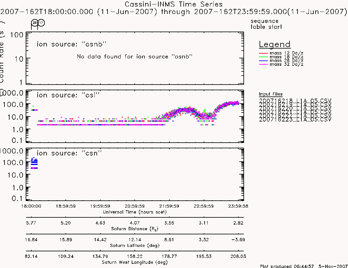Click the Legend heading
Screen dimensions: 348x268
(275, 44)
